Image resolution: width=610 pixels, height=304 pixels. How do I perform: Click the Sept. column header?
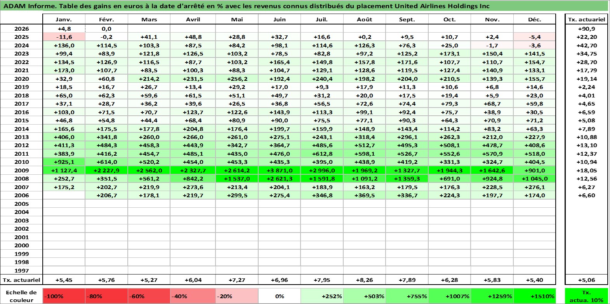pyautogui.click(x=407, y=19)
